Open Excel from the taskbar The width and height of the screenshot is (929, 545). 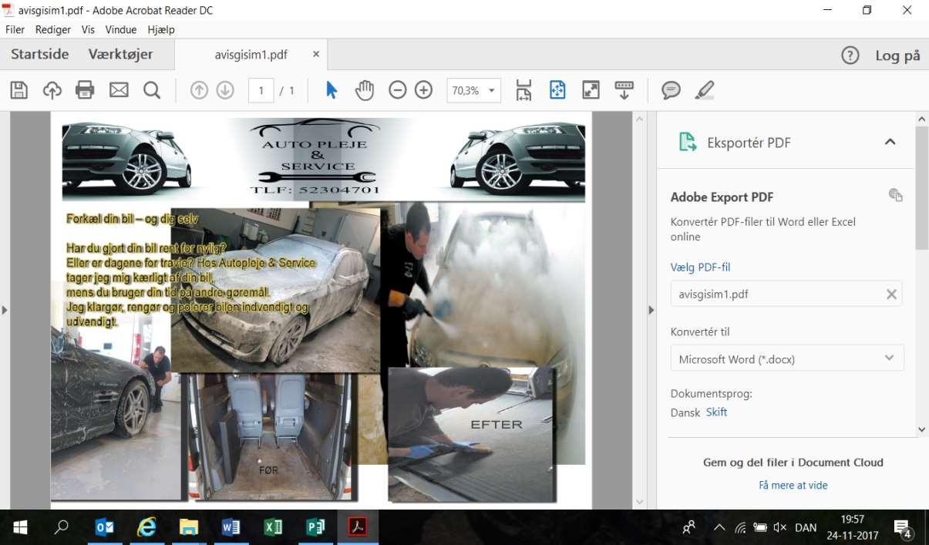(x=273, y=527)
